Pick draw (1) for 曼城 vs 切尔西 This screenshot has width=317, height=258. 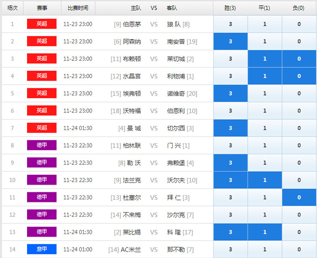[x=265, y=128]
